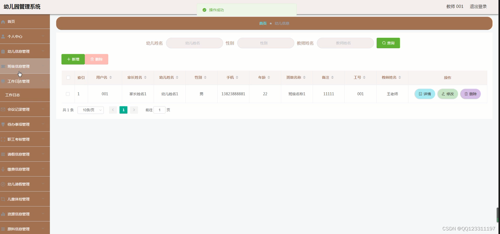The image size is (500, 234).
Task: Select 班级信息管理 in the sidebar
Action: [x=25, y=67]
